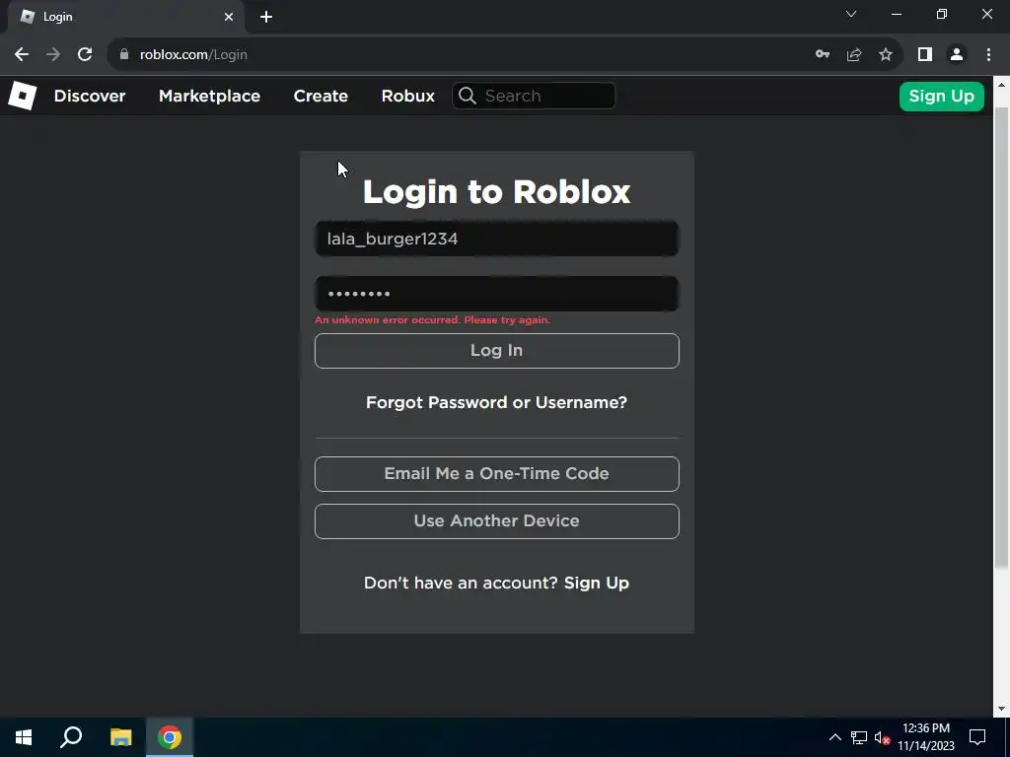Click Forgot Password or Username link

tap(497, 402)
